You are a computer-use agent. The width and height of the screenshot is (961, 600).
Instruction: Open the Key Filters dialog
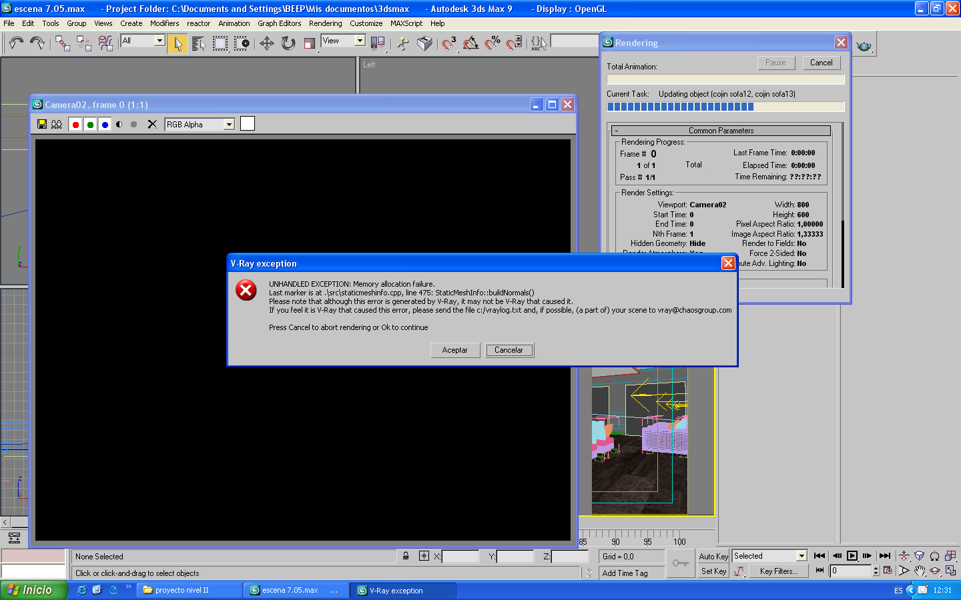tap(779, 571)
